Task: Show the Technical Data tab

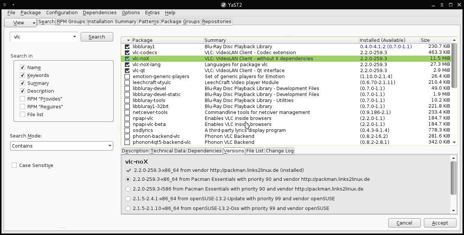Action: coord(168,151)
